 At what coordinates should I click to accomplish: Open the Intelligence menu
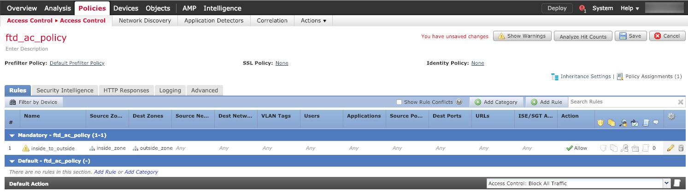(x=222, y=8)
